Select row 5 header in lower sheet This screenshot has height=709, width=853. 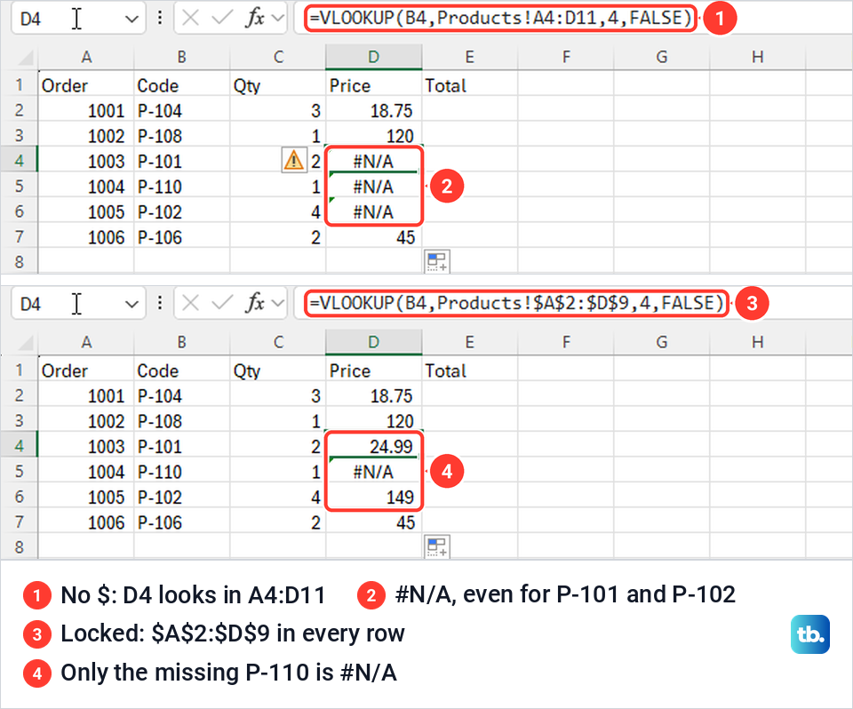click(x=19, y=471)
